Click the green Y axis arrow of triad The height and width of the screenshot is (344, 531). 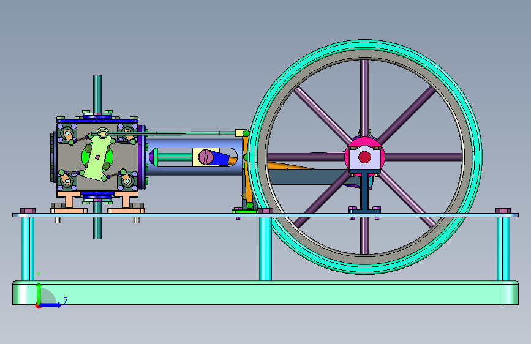(39, 293)
